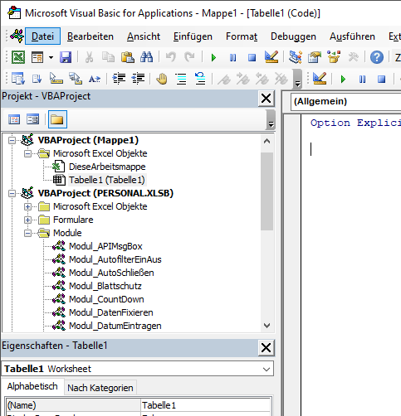Click the Break pause icon in Standard toolbar

tap(232, 58)
